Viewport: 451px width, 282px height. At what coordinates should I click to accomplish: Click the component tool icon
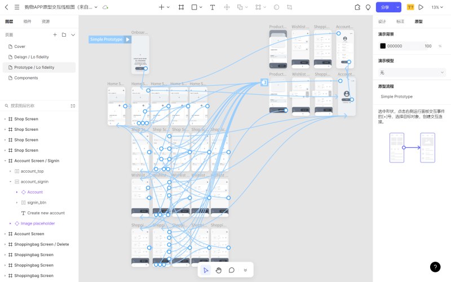click(227, 7)
